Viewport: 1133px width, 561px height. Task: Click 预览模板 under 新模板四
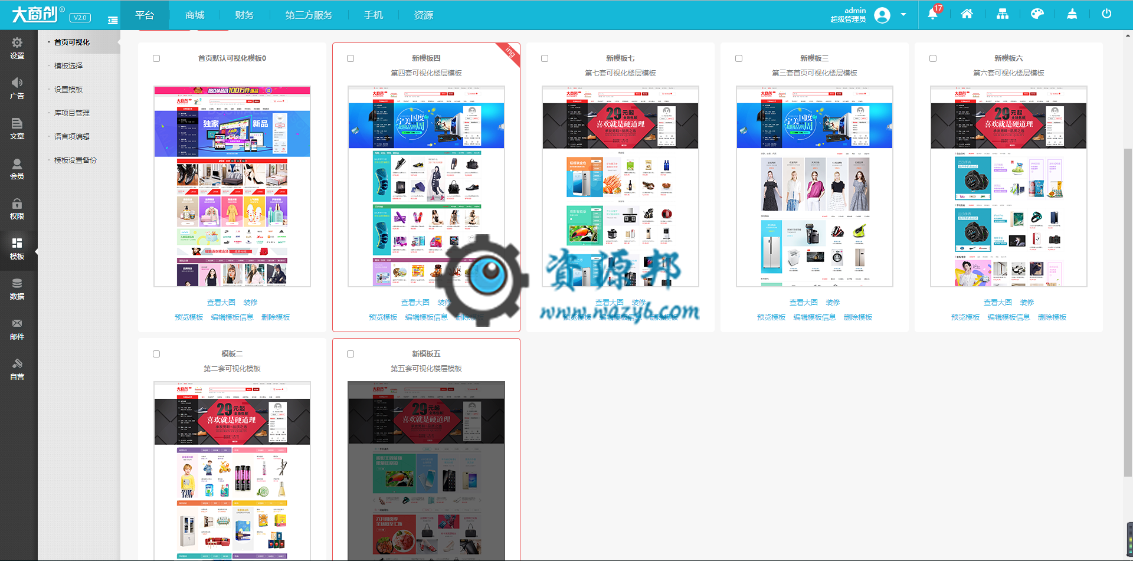coord(383,317)
